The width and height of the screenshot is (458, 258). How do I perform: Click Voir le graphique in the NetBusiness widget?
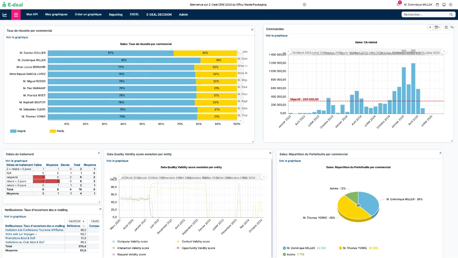point(15,217)
